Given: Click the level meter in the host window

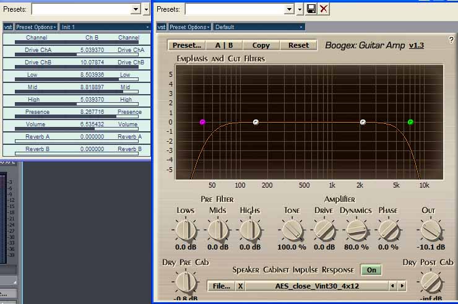Looking at the screenshot, I should [x=3, y=218].
